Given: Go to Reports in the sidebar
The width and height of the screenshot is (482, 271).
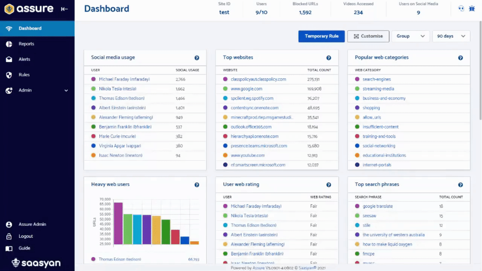Looking at the screenshot, I should [x=26, y=44].
